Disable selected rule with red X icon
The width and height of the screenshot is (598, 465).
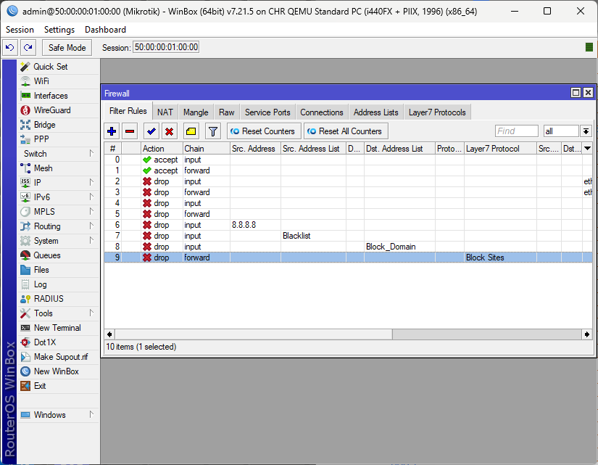tap(170, 131)
